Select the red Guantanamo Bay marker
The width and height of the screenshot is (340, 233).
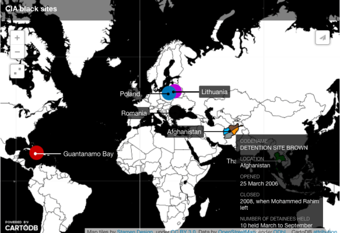tap(36, 153)
